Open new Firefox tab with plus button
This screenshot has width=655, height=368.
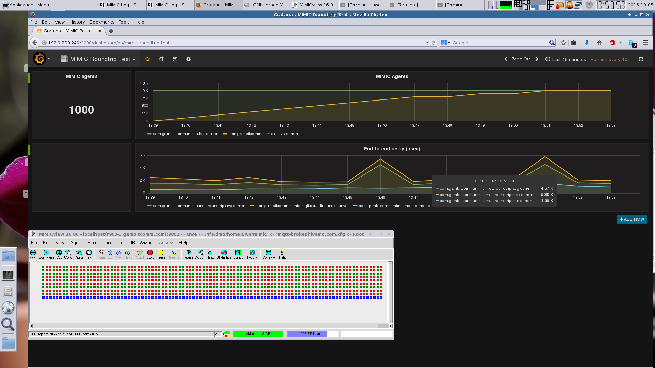point(111,31)
